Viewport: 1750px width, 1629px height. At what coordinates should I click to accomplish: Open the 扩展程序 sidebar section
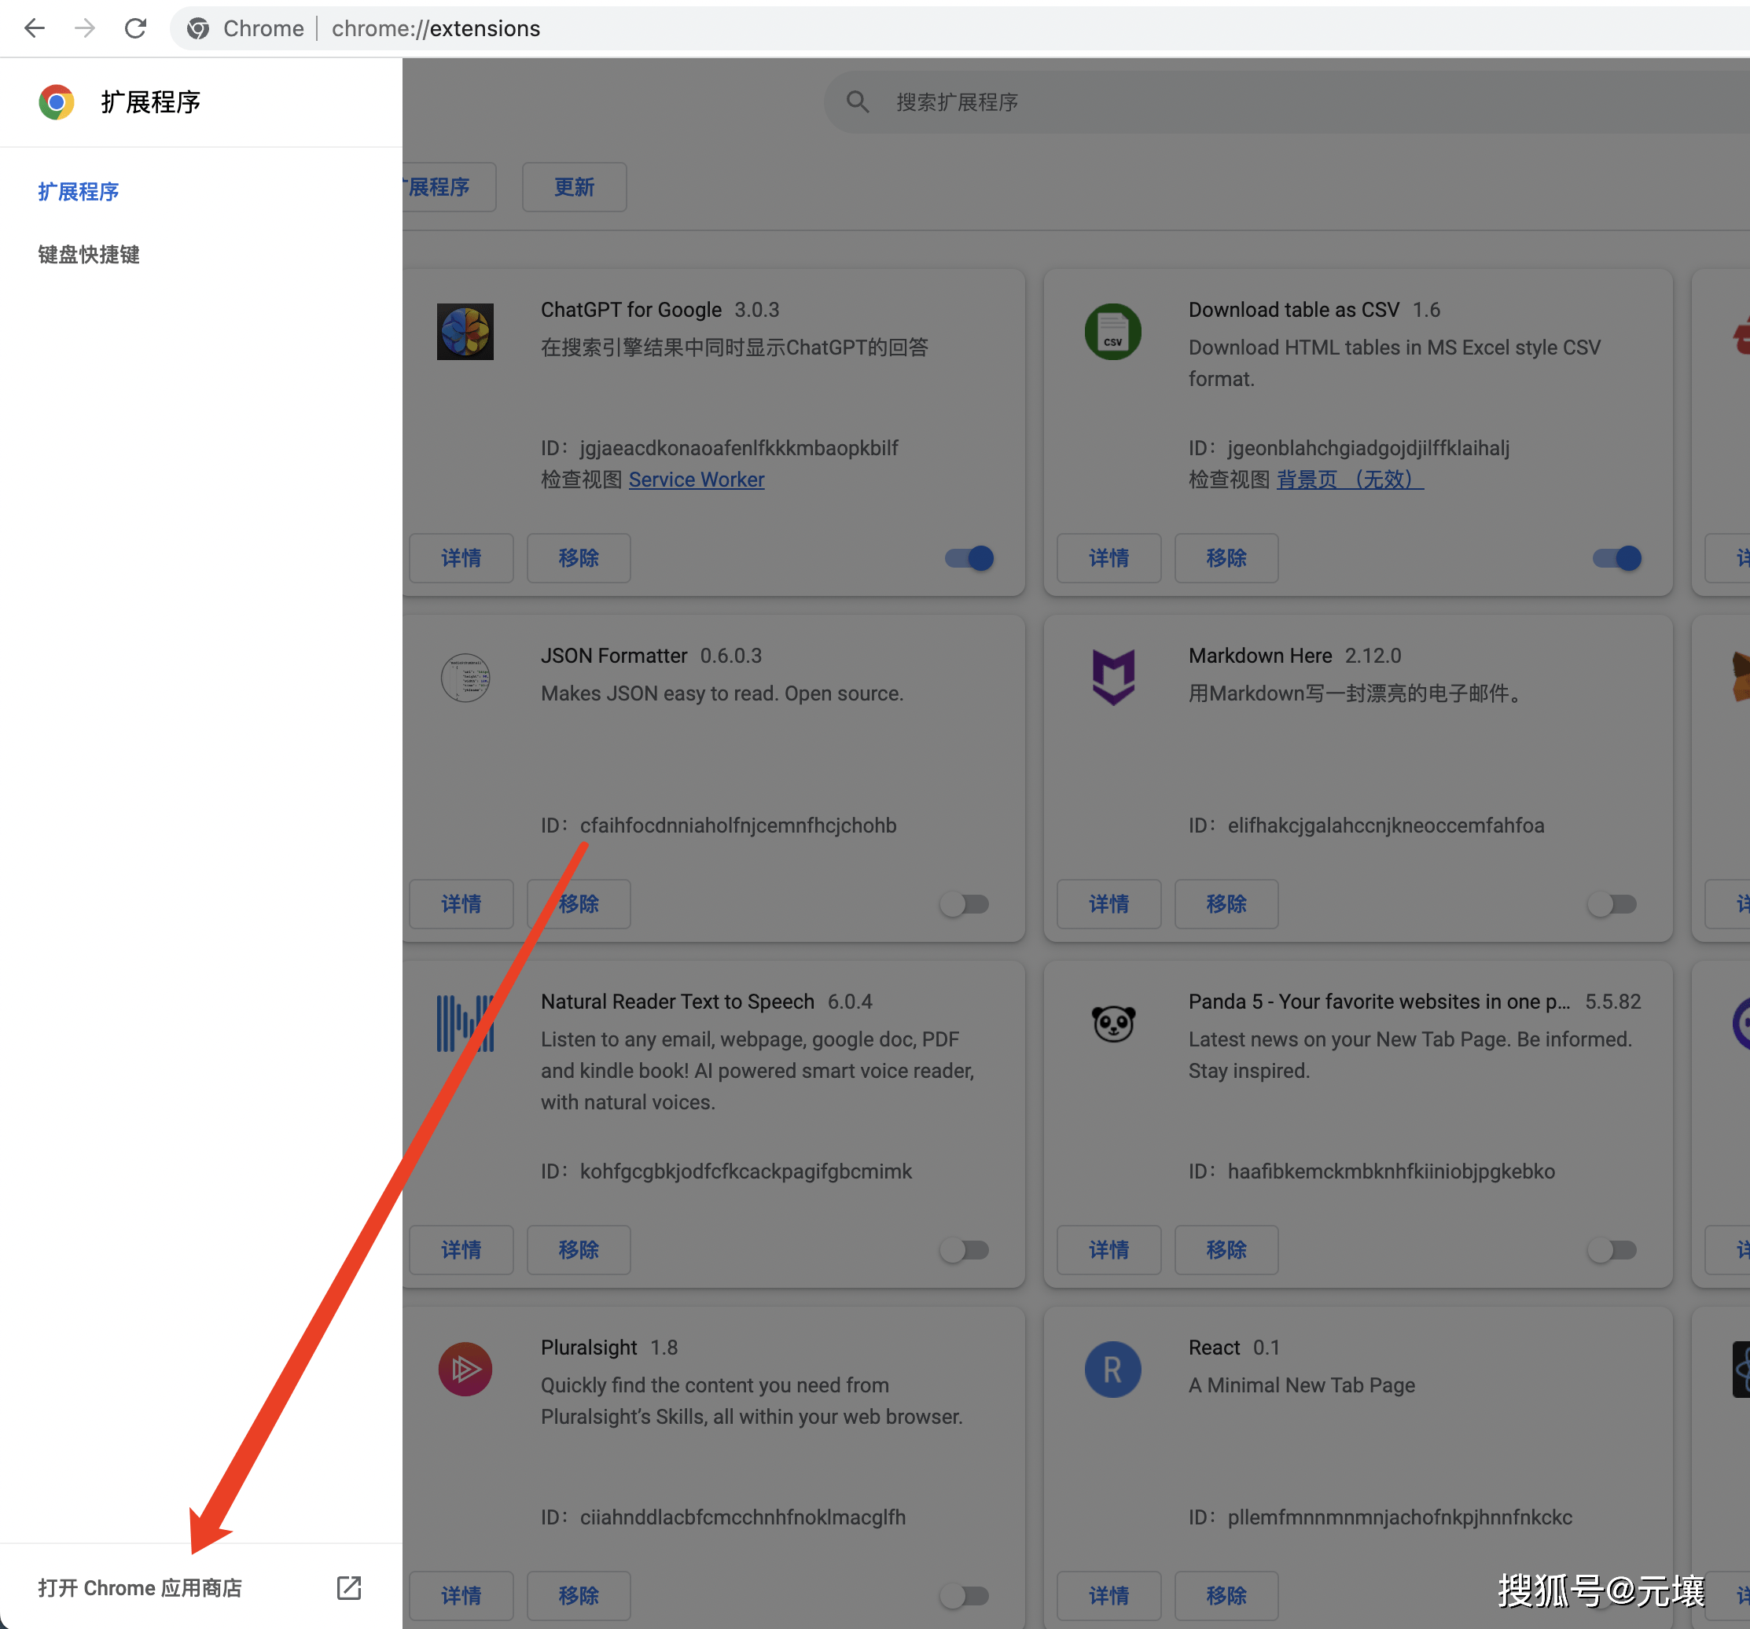[79, 192]
